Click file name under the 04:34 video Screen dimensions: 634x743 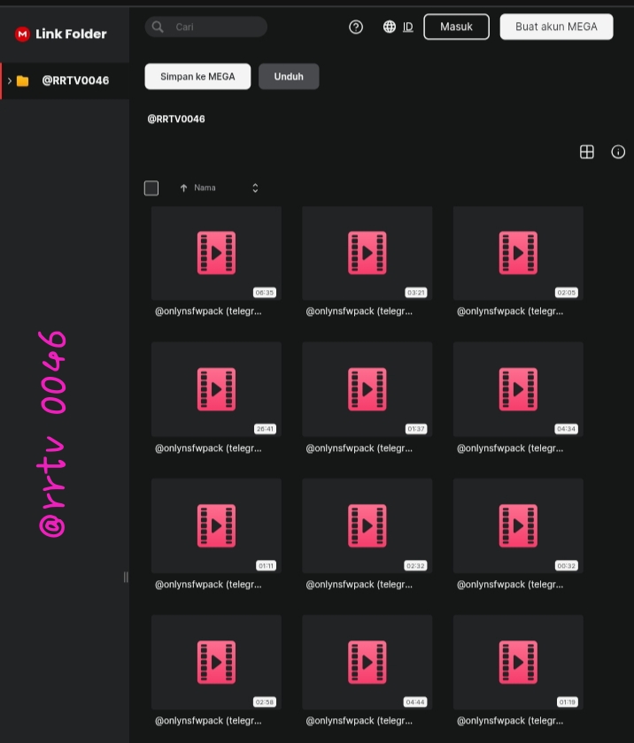pos(510,448)
